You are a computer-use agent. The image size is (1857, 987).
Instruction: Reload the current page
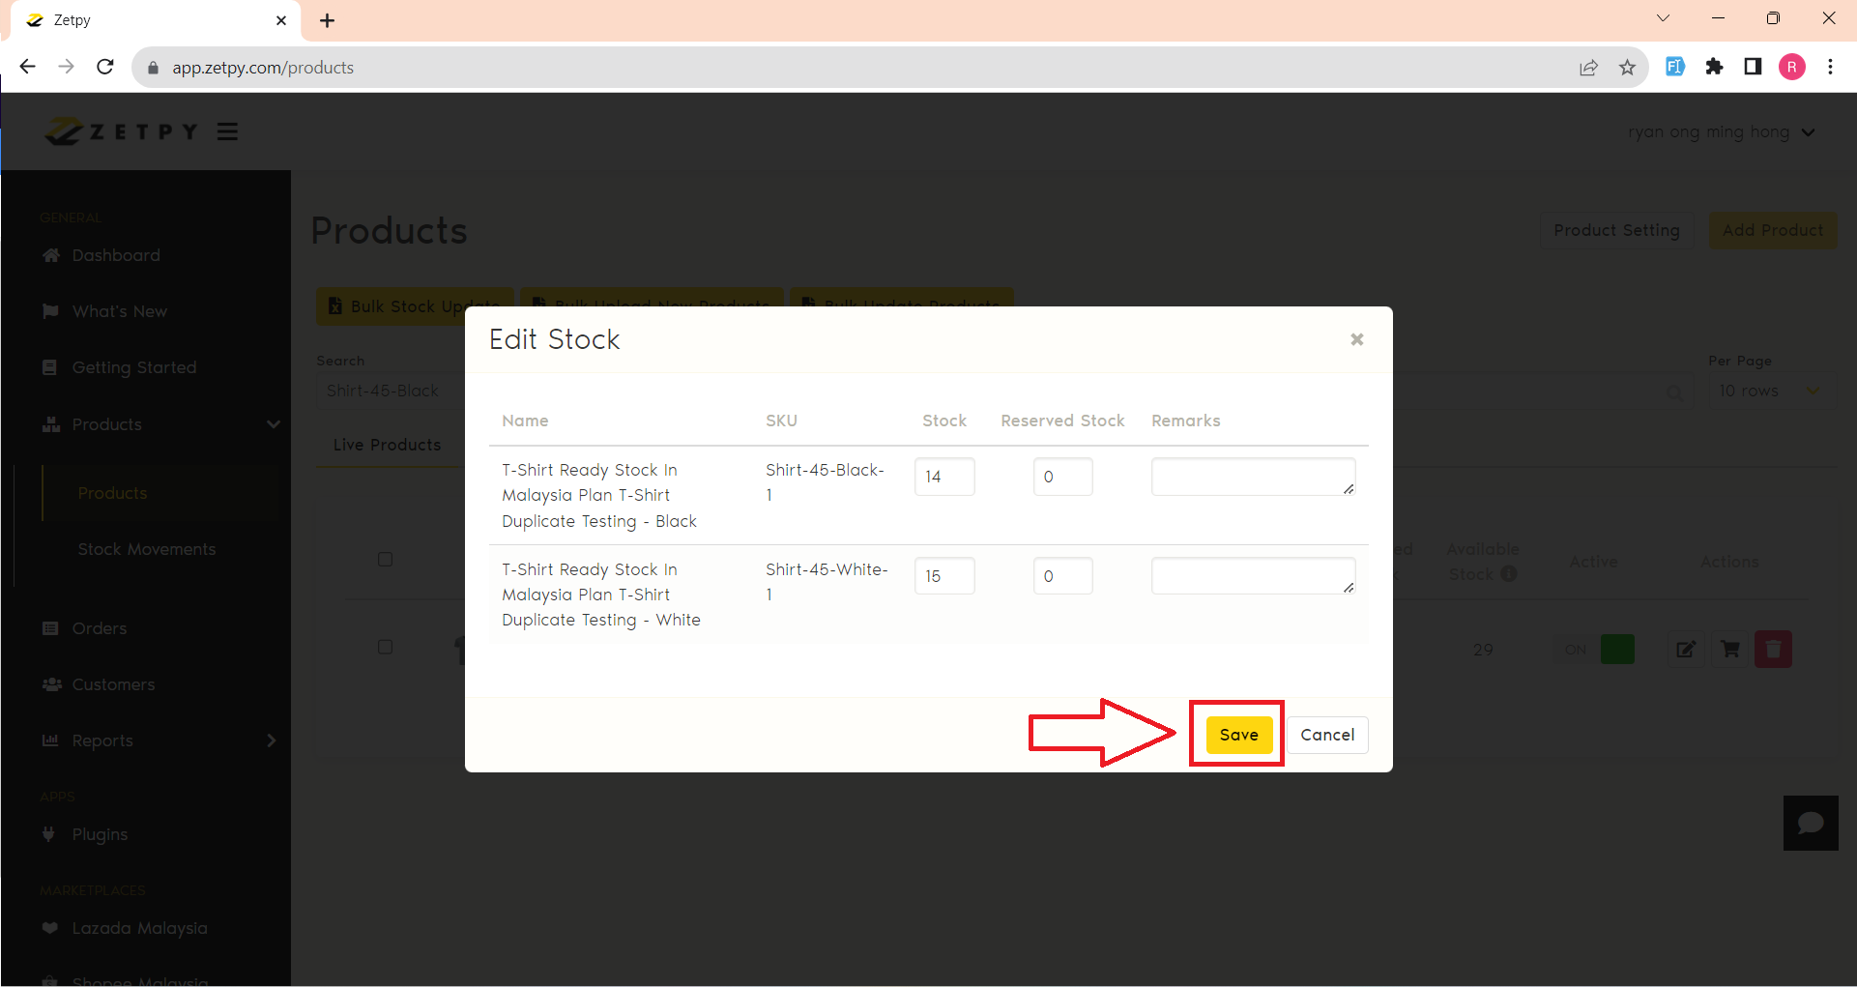pyautogui.click(x=105, y=67)
